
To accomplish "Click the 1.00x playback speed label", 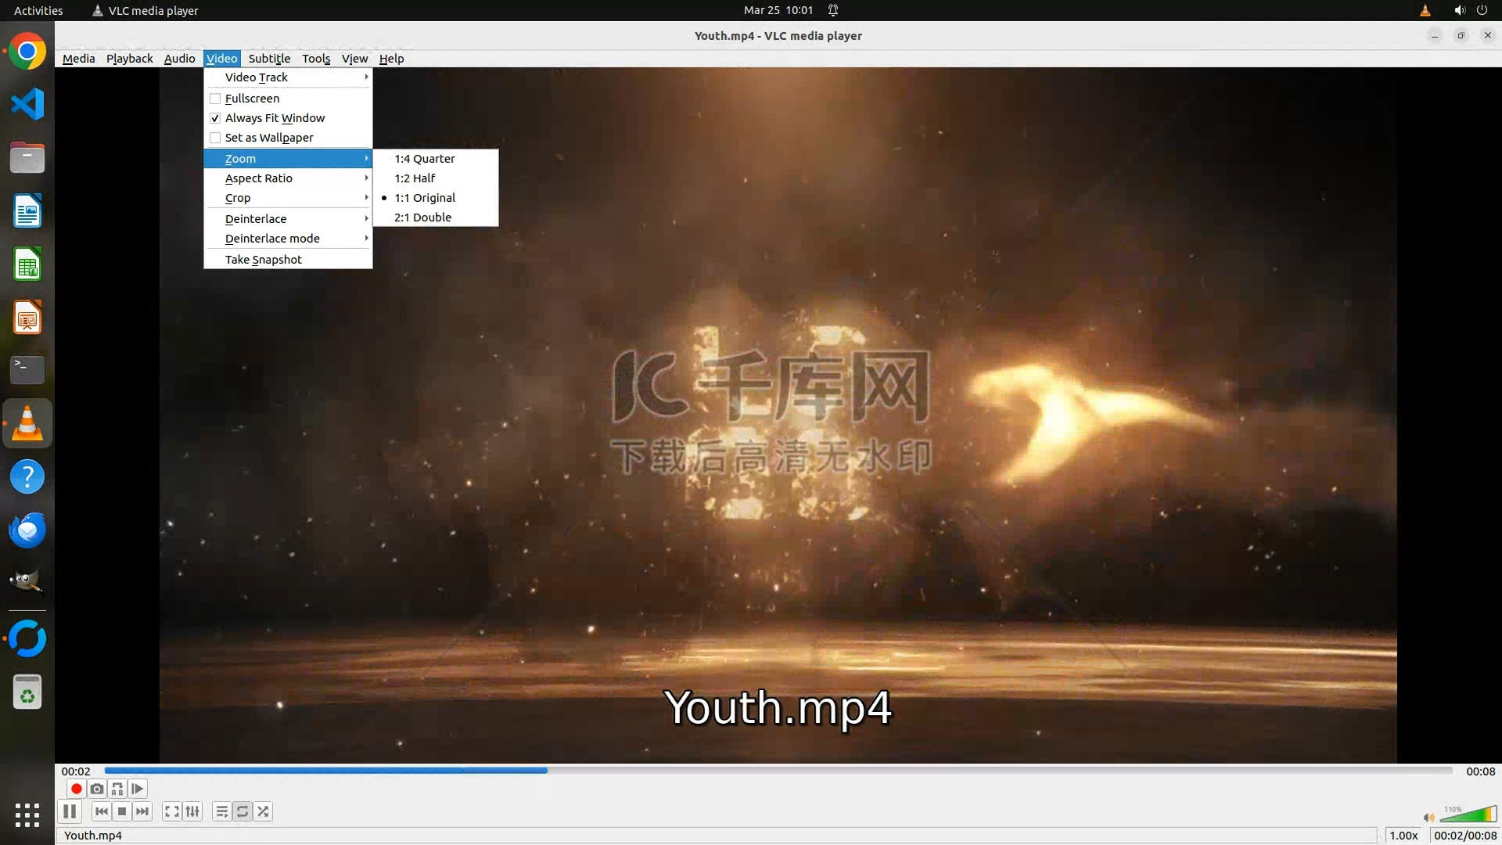I will click(x=1403, y=835).
